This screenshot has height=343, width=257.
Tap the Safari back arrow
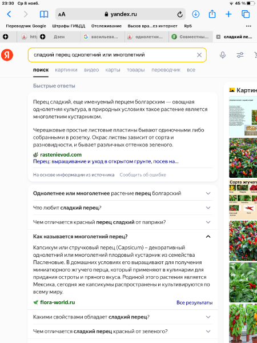(x=9, y=14)
